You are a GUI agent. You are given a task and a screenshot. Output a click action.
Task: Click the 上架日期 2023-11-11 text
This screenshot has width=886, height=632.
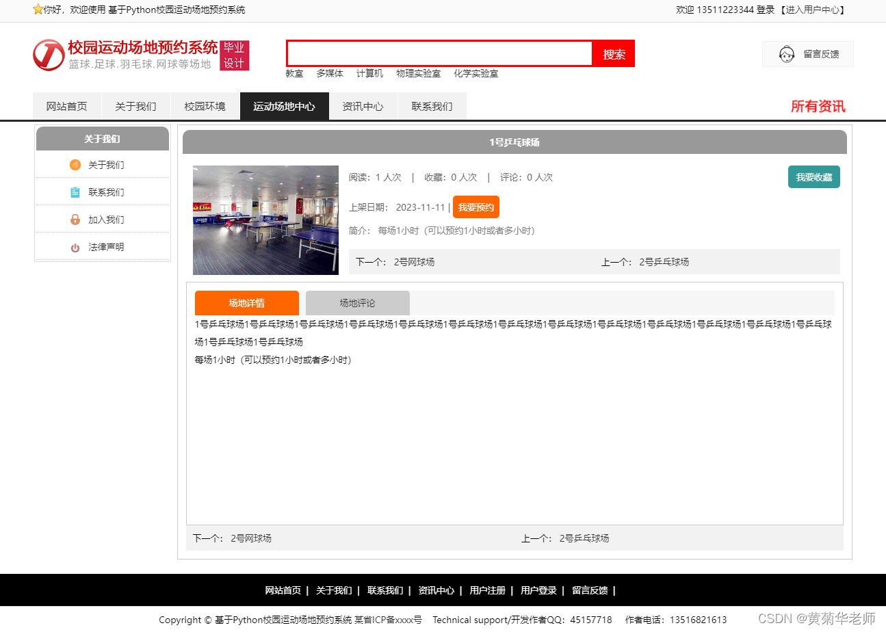[397, 207]
